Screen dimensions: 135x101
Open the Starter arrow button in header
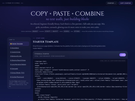[111, 3]
